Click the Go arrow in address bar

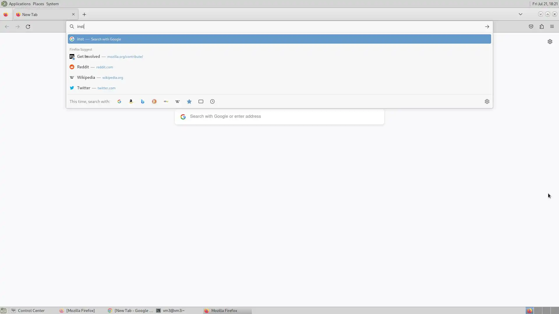point(487,26)
